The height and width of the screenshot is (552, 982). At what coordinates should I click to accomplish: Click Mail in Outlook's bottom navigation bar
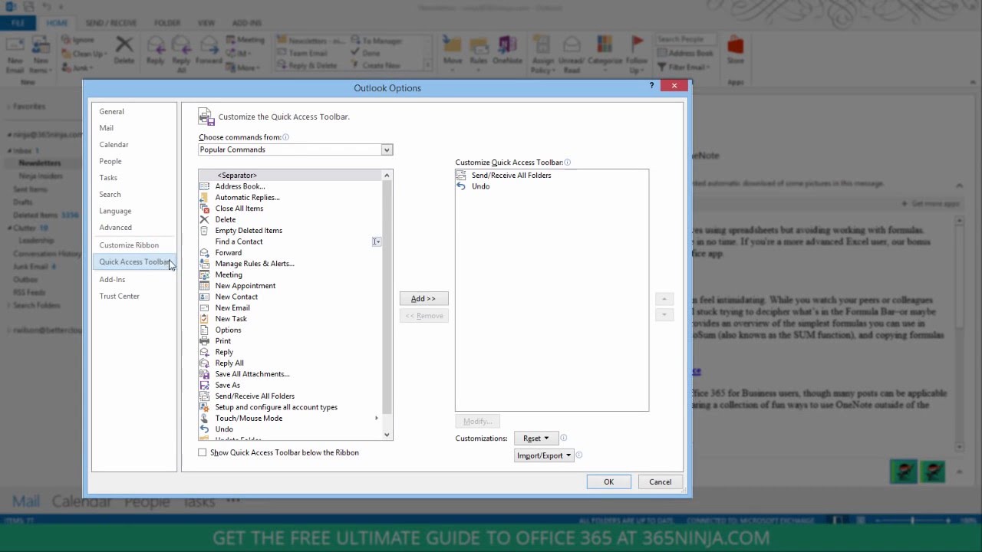pos(25,501)
